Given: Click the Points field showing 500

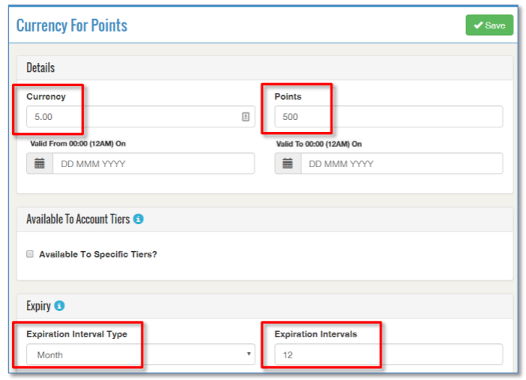Looking at the screenshot, I should (x=387, y=117).
